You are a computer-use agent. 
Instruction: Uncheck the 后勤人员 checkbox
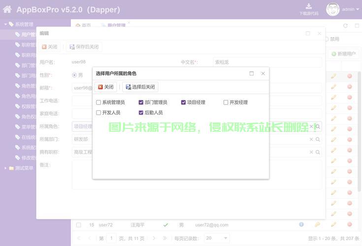pyautogui.click(x=141, y=113)
